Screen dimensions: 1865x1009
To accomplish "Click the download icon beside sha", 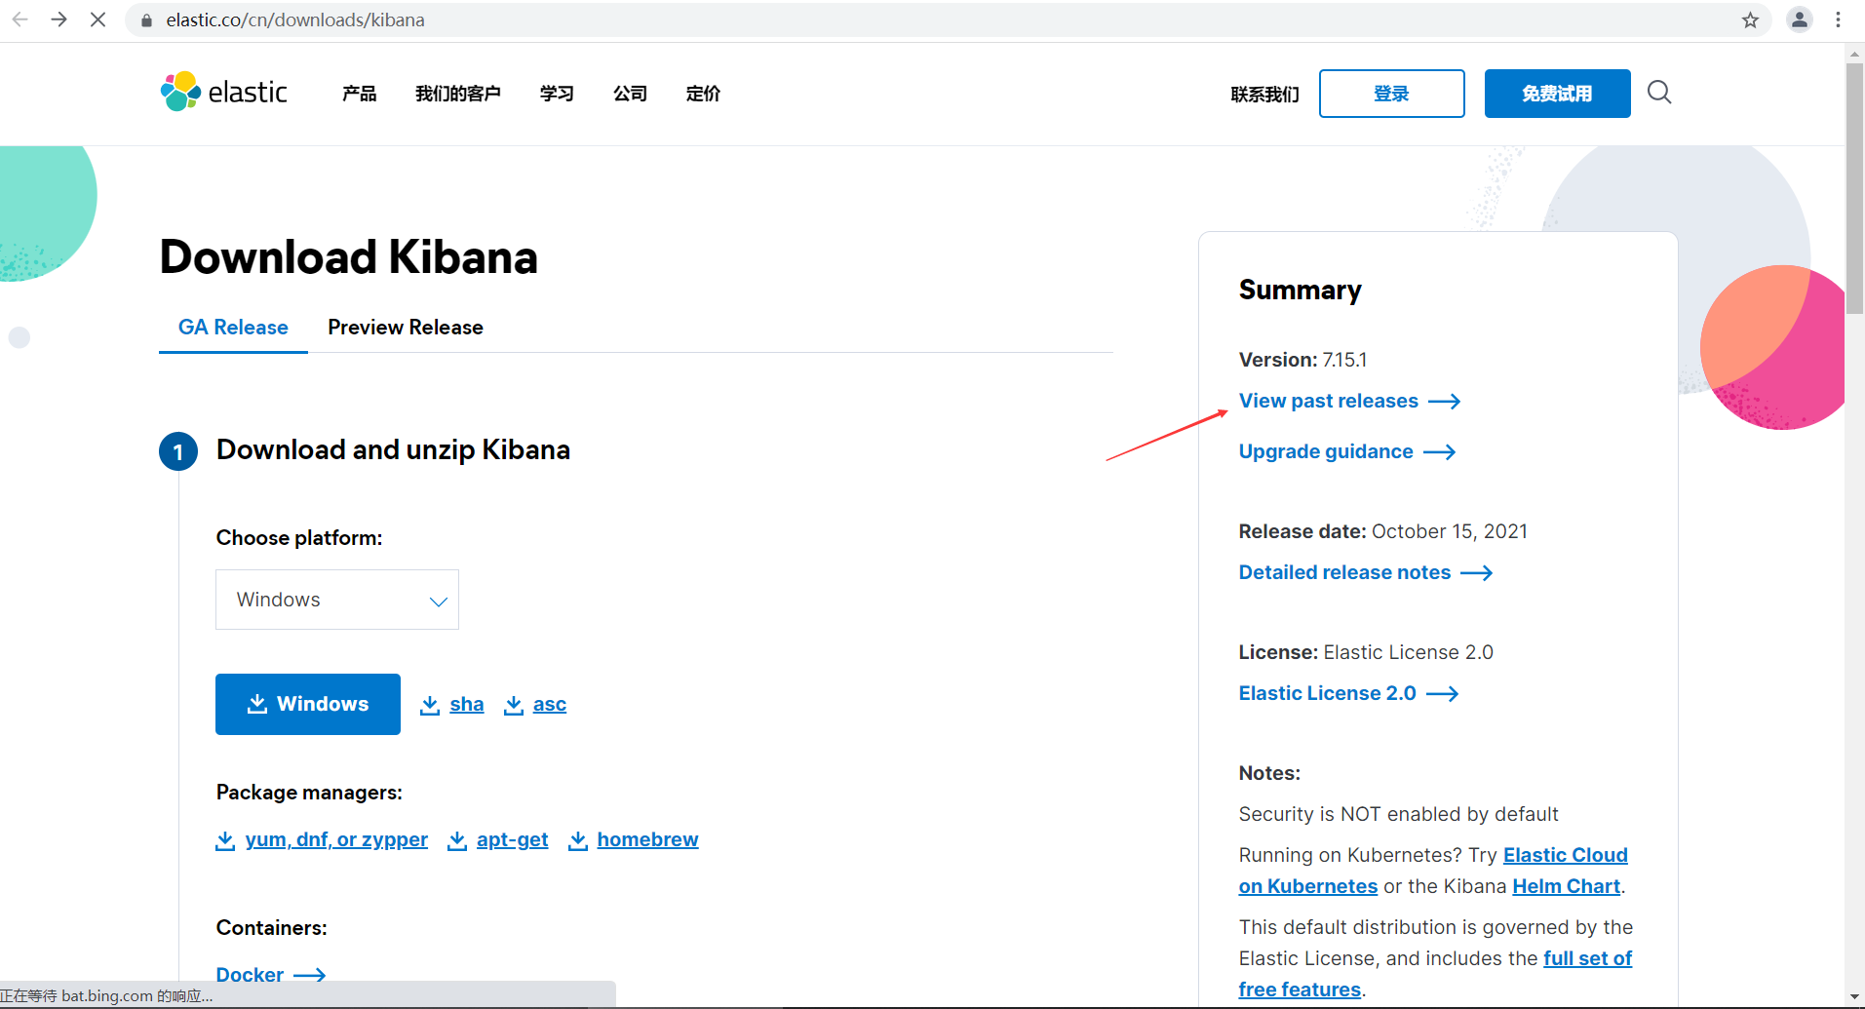I will (x=429, y=704).
